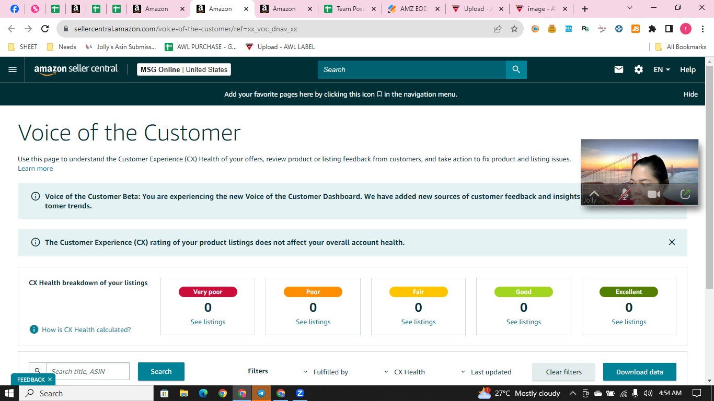Image resolution: width=714 pixels, height=401 pixels.
Task: See listings under Very poor
Action: click(x=208, y=322)
